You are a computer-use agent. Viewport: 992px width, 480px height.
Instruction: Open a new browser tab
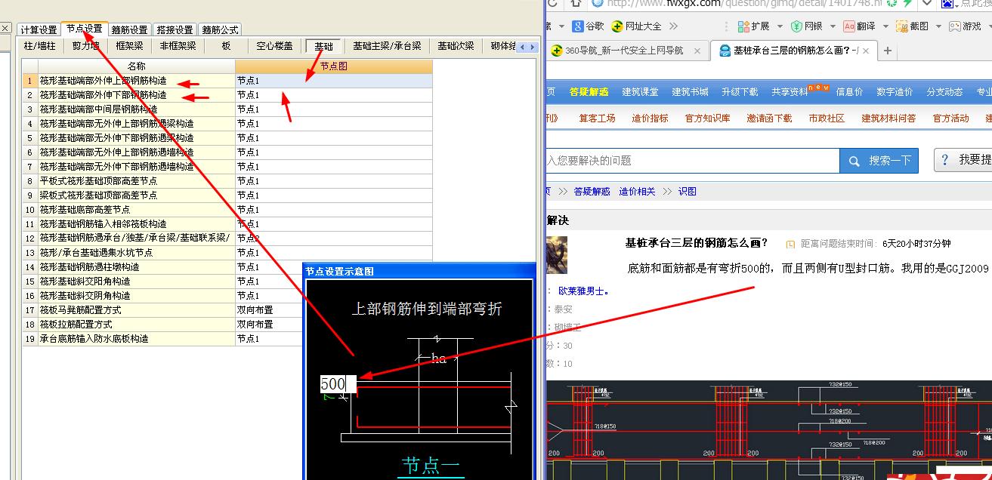(887, 51)
